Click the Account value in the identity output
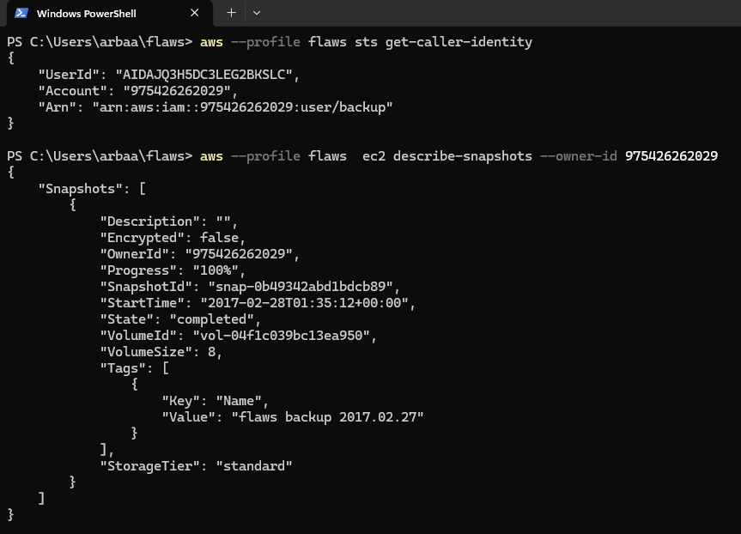The image size is (741, 534). tap(179, 91)
